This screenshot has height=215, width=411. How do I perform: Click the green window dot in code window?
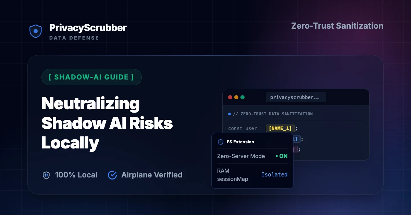click(x=242, y=97)
